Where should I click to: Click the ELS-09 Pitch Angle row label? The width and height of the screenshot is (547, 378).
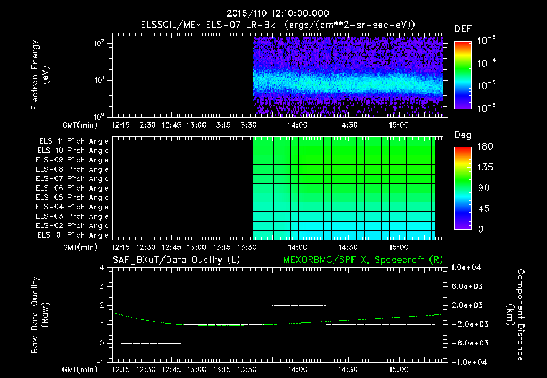[x=73, y=160]
